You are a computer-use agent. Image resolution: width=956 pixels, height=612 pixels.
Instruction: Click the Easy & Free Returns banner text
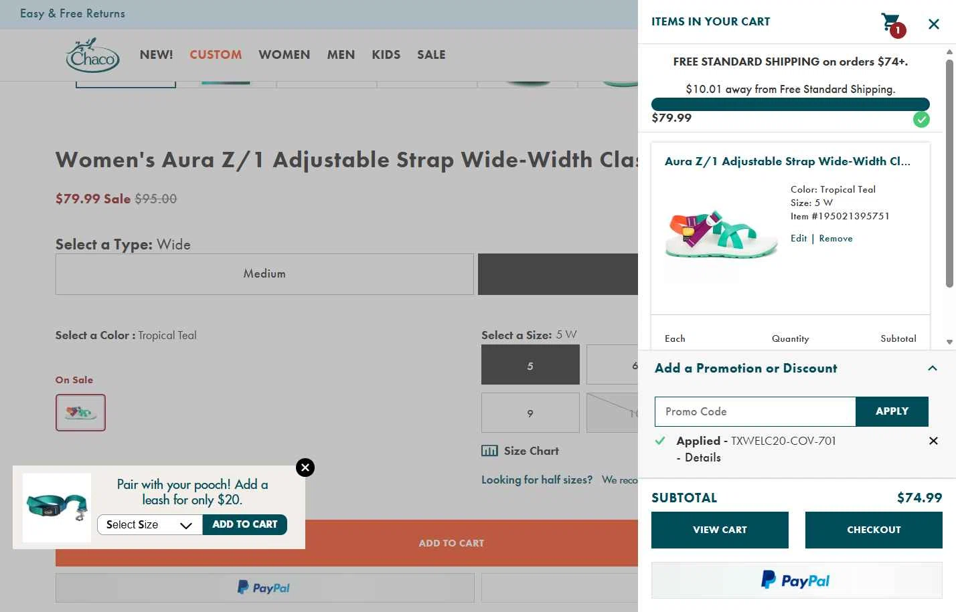point(72,13)
